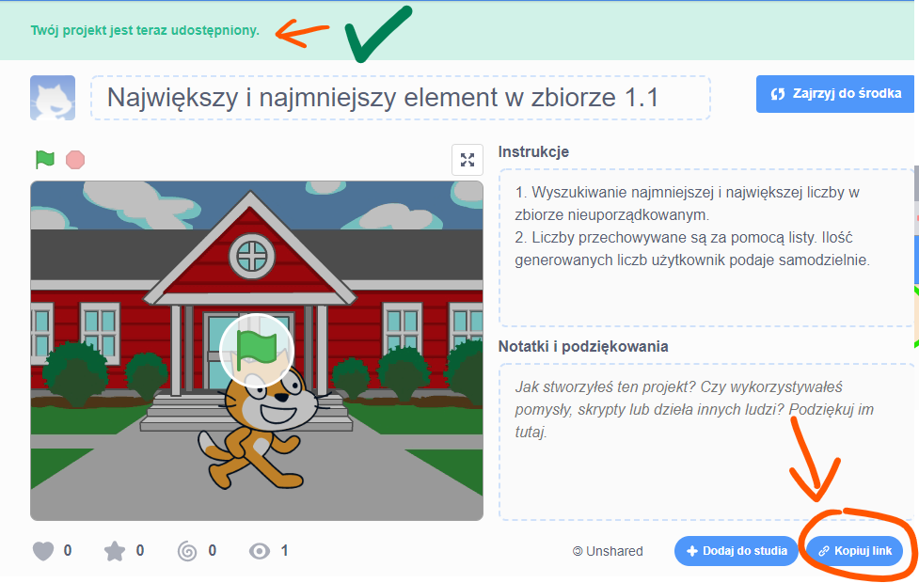Viewport: 919px width, 583px height.
Task: Click the remix spiral icon
Action: [x=187, y=551]
